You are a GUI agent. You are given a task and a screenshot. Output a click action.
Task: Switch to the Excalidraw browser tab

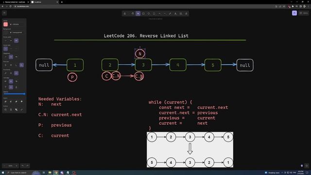44,2
